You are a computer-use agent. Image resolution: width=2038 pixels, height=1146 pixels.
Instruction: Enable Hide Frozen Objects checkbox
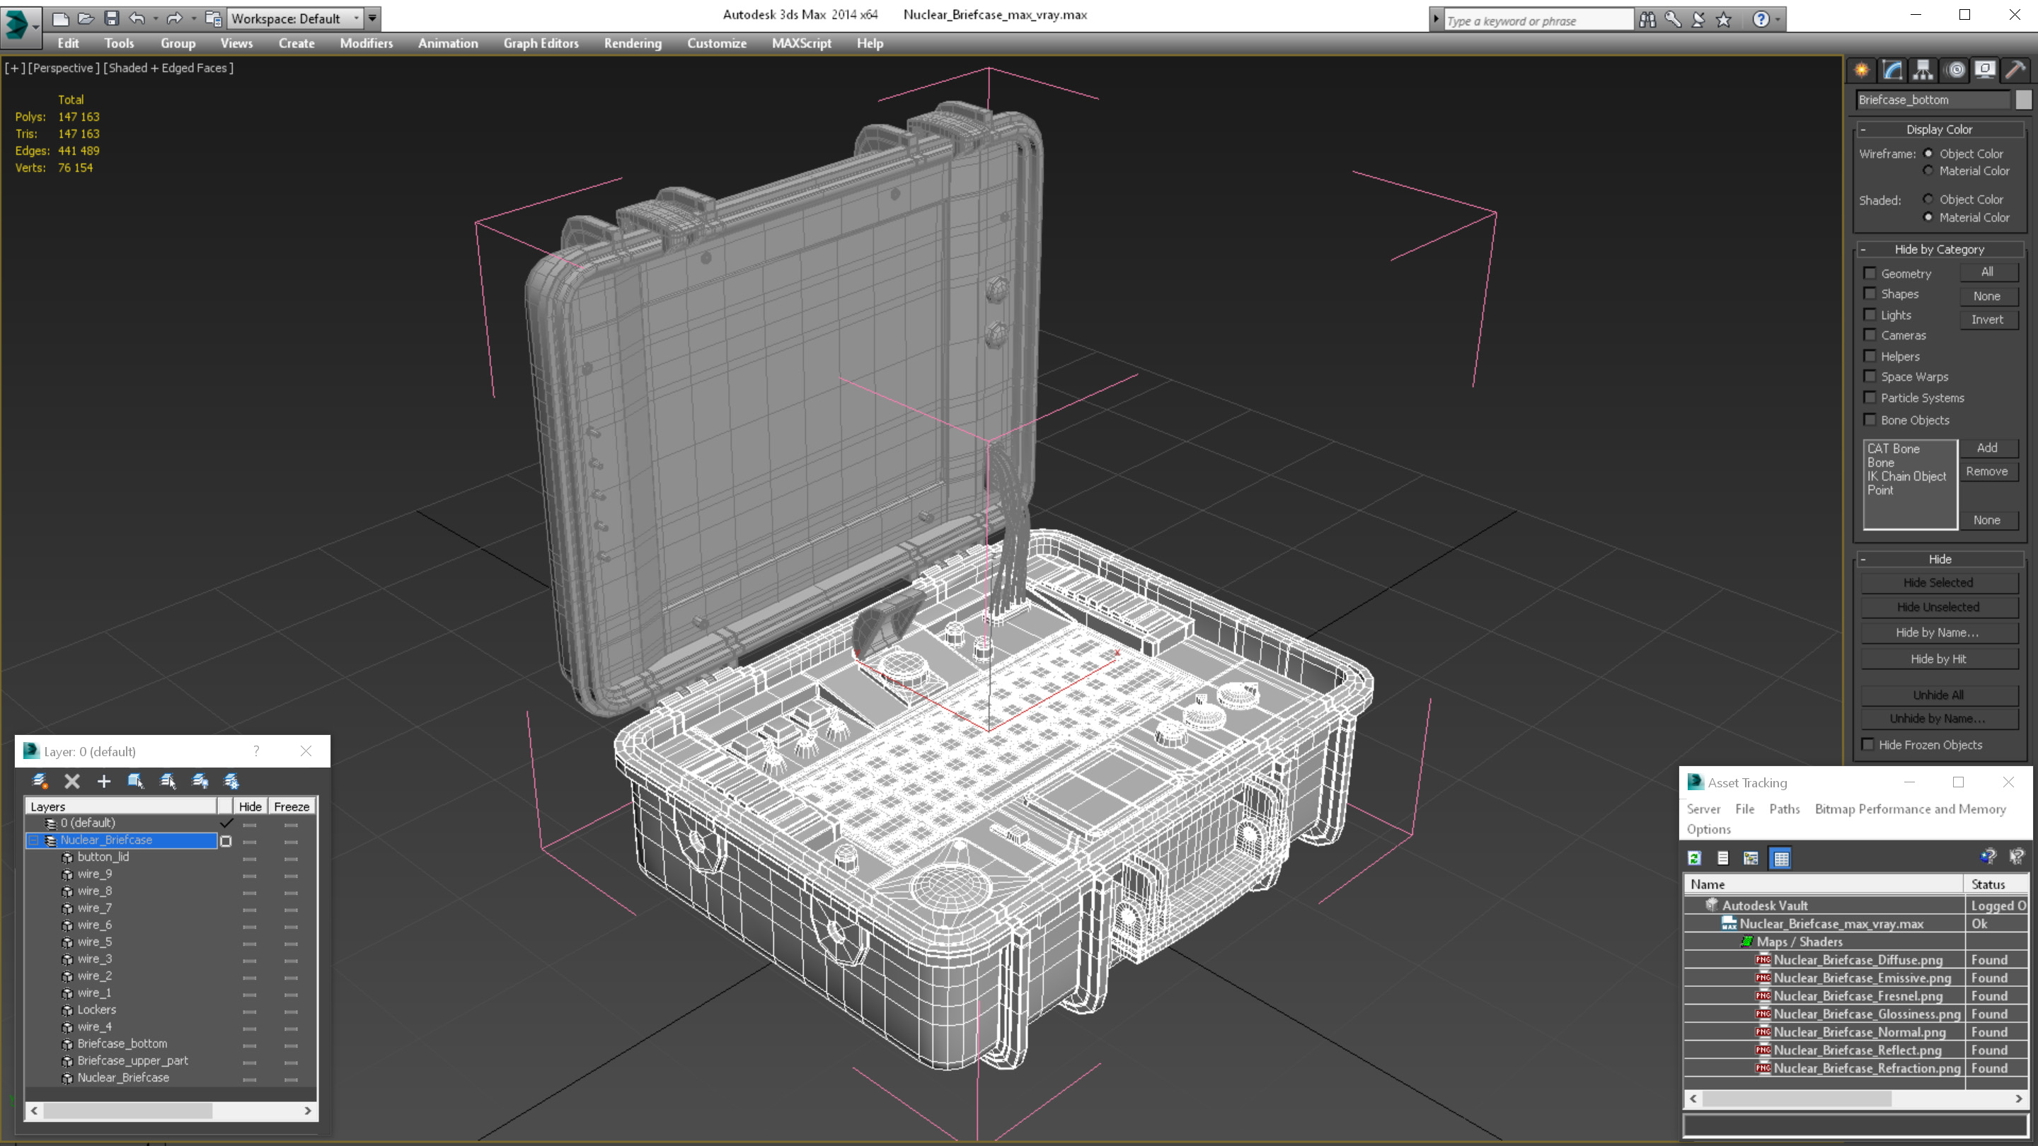(1868, 744)
